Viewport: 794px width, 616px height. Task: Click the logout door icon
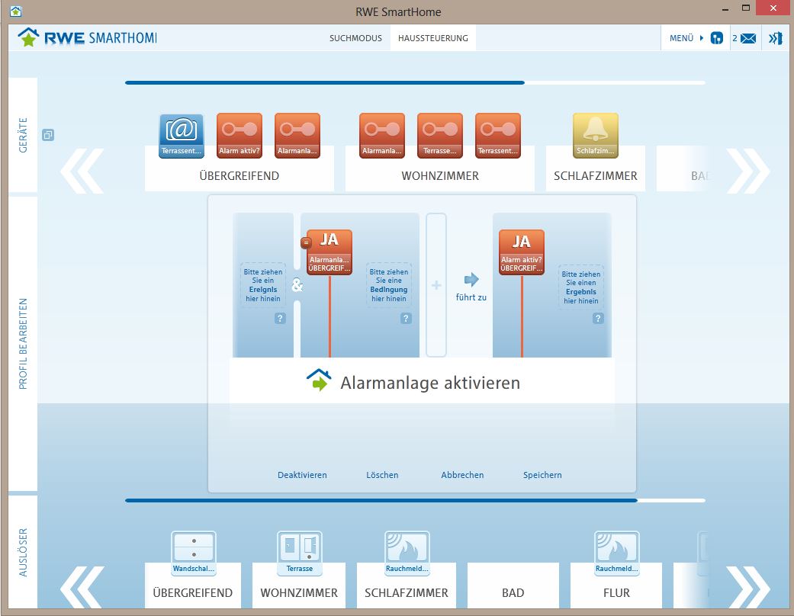tap(775, 38)
